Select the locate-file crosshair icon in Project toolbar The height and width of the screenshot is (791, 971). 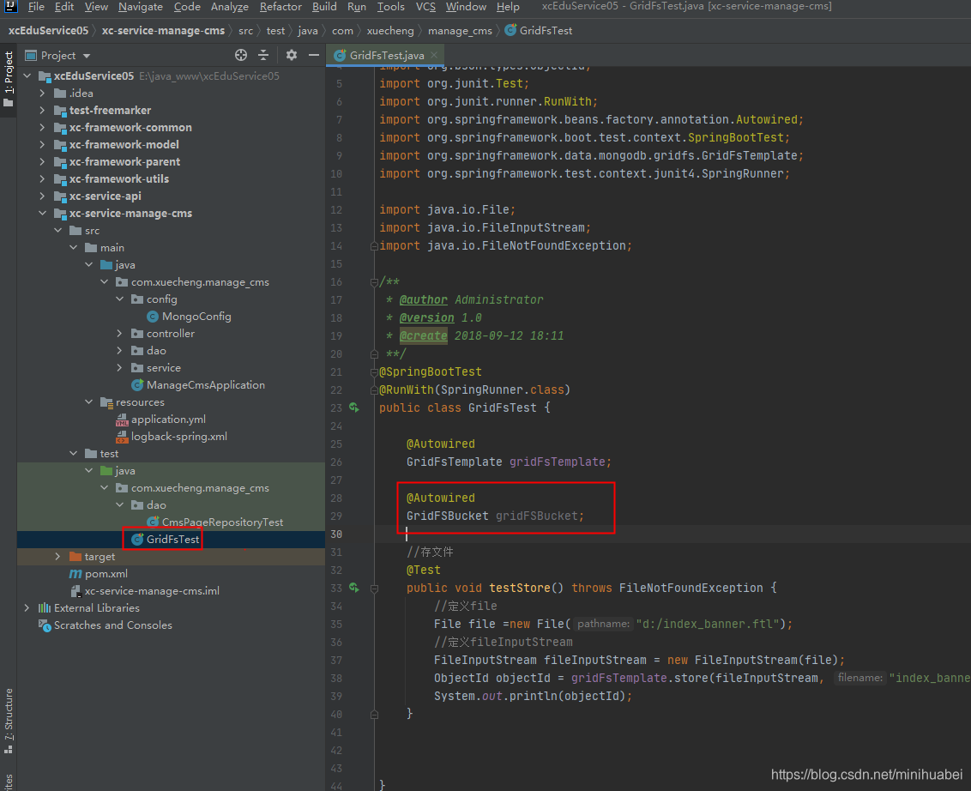(x=240, y=54)
